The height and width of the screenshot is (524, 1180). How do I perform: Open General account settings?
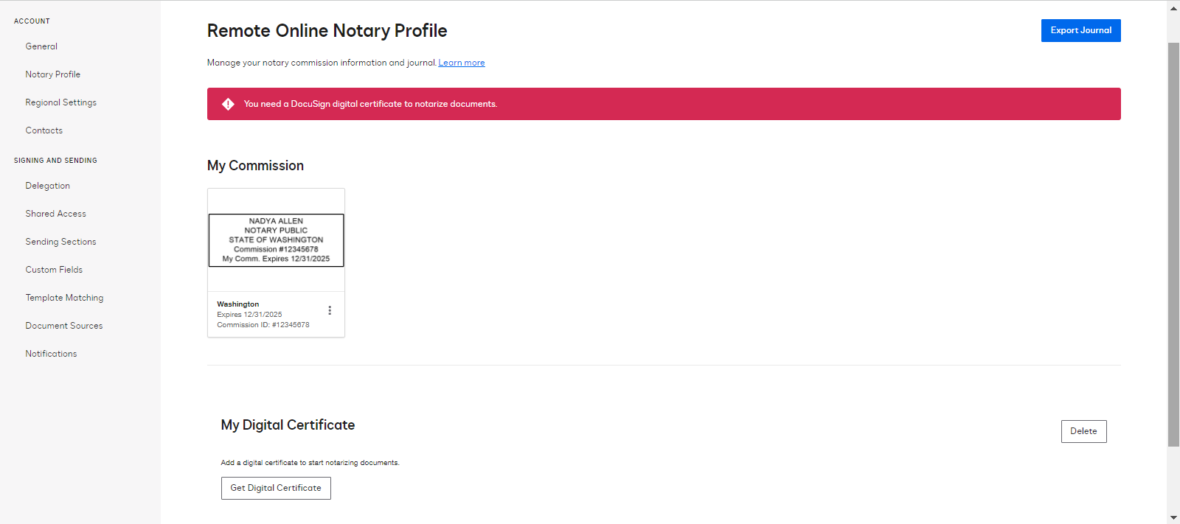coord(41,46)
